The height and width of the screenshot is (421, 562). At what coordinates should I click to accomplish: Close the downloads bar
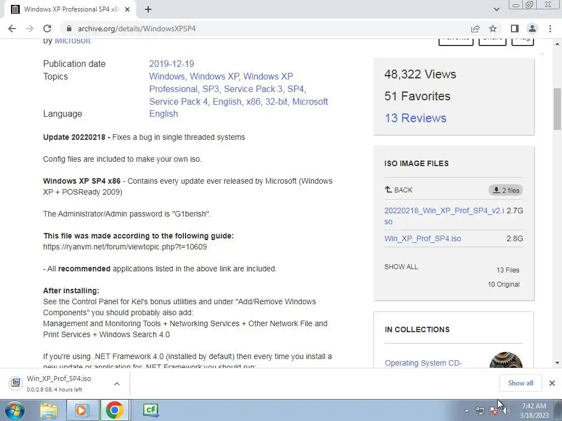click(552, 383)
